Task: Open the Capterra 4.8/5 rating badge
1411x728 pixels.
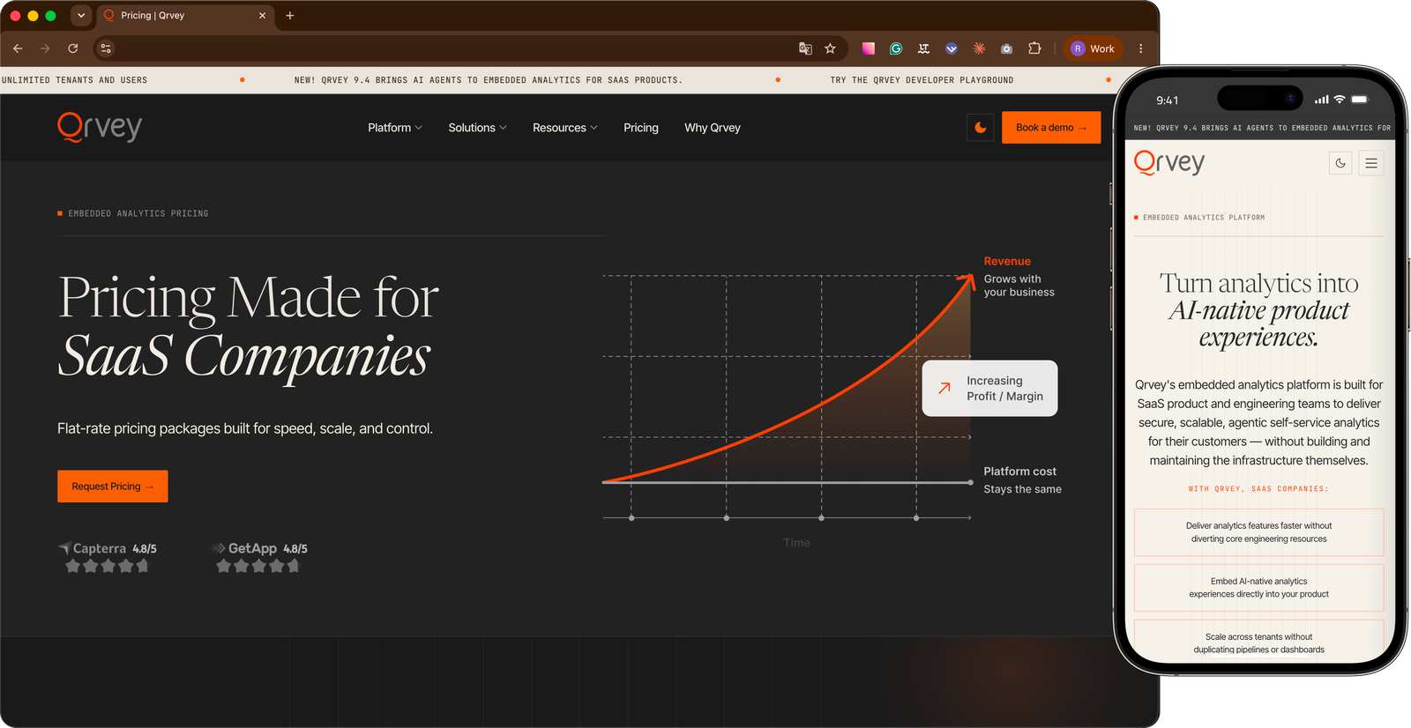Action: tap(108, 557)
